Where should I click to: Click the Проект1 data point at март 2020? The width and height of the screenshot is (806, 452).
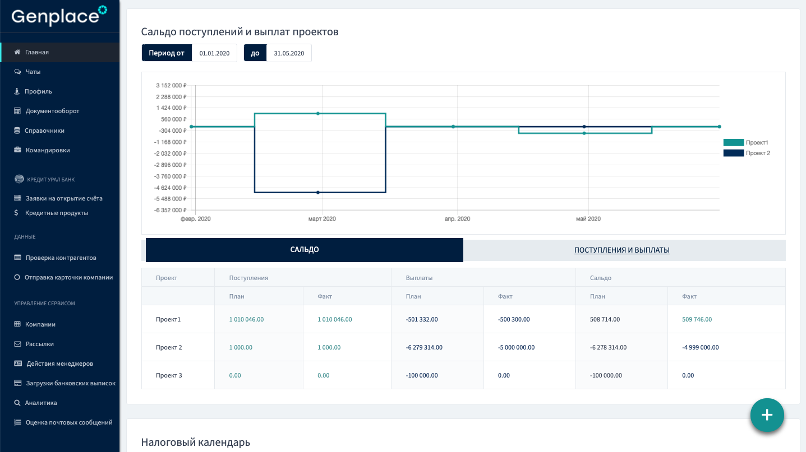pyautogui.click(x=318, y=114)
